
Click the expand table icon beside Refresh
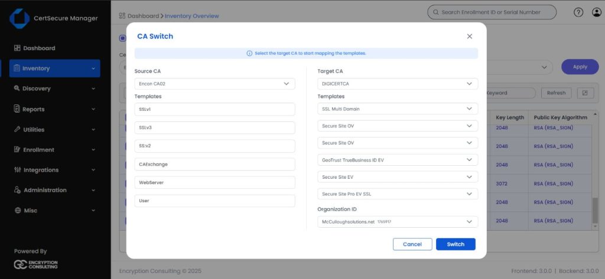584,93
